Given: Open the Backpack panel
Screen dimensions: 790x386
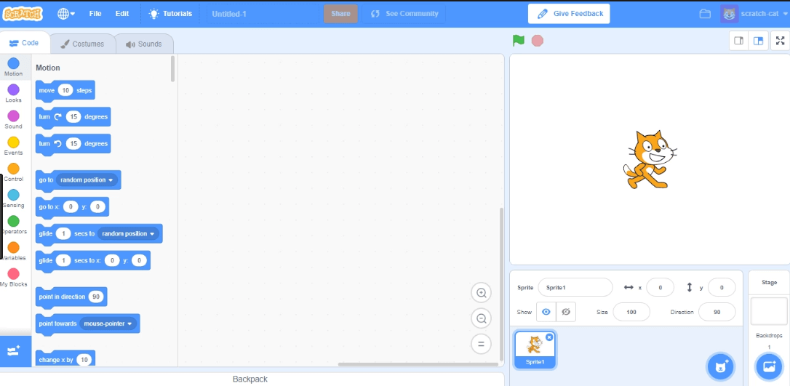Looking at the screenshot, I should [250, 379].
